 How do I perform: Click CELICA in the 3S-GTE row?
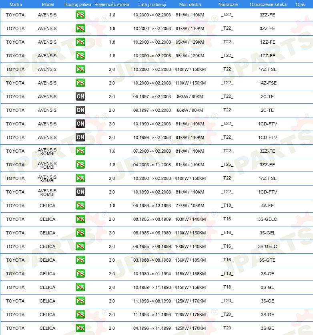(x=47, y=260)
